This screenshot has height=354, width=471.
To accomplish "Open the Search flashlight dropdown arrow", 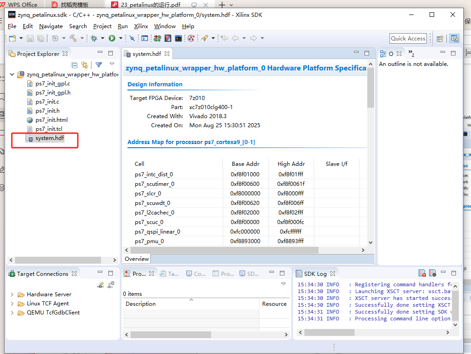I will [213, 38].
